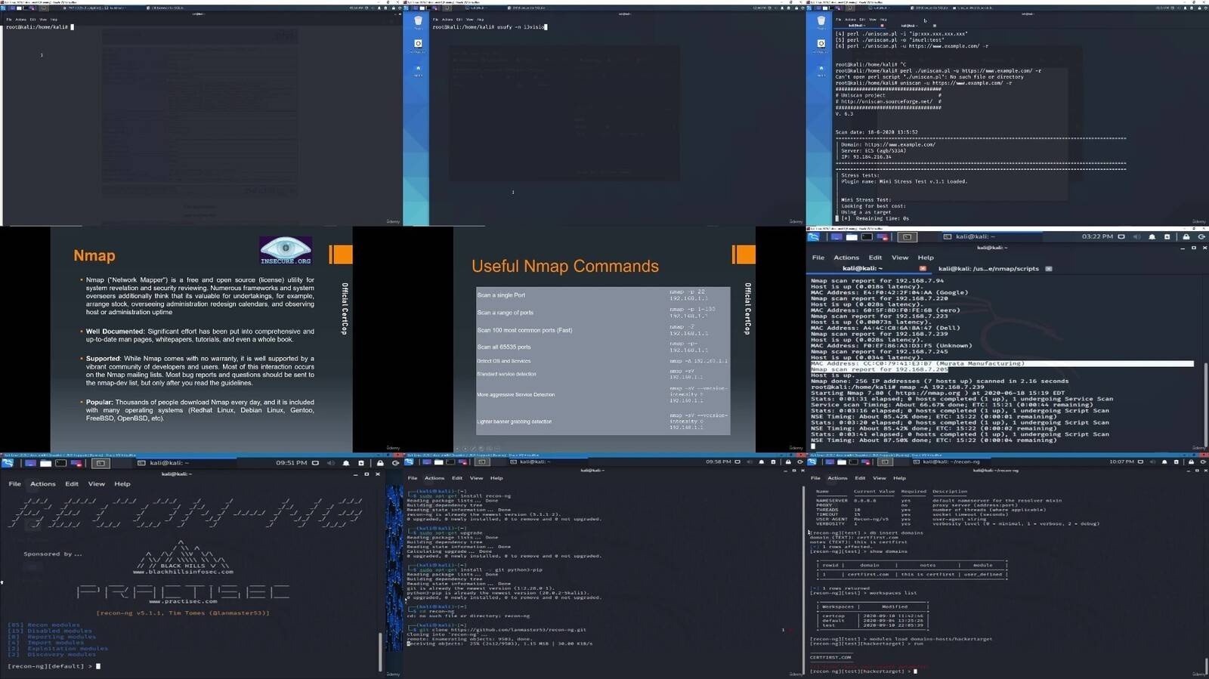This screenshot has height=679, width=1209.
Task: Click 'Scan a range of ports' table row
Action: tap(603, 313)
